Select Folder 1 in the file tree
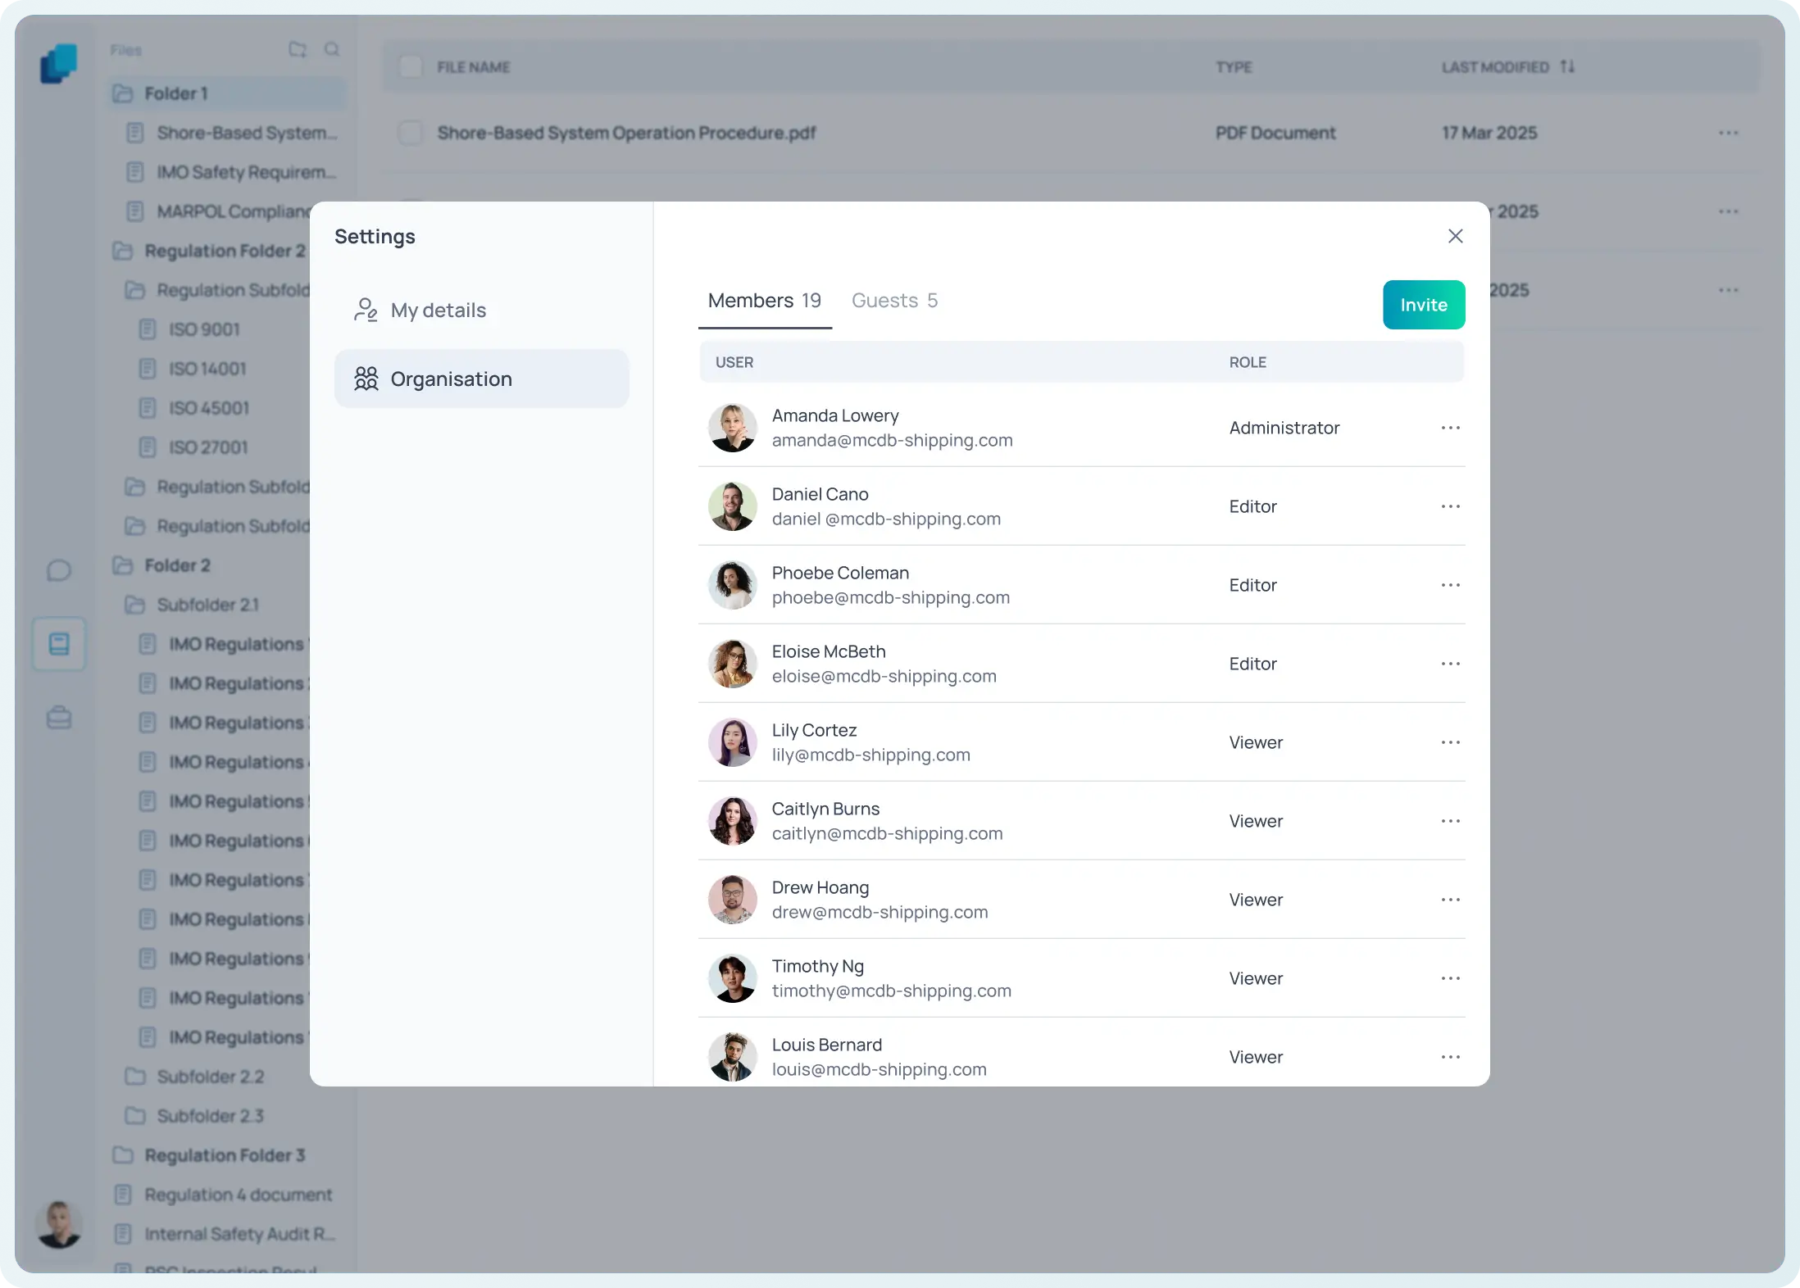Image resolution: width=1800 pixels, height=1288 pixels. tap(226, 93)
